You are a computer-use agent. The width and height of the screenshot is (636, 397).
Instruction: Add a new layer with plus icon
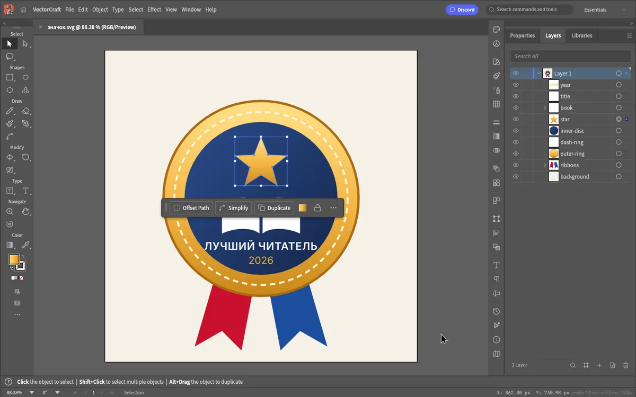(x=599, y=365)
